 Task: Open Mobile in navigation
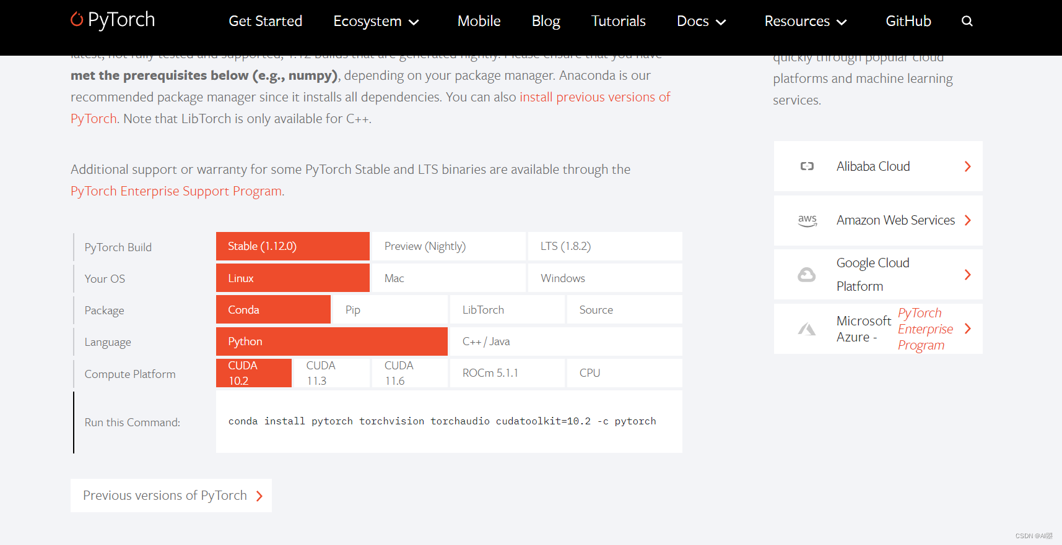[x=479, y=22]
